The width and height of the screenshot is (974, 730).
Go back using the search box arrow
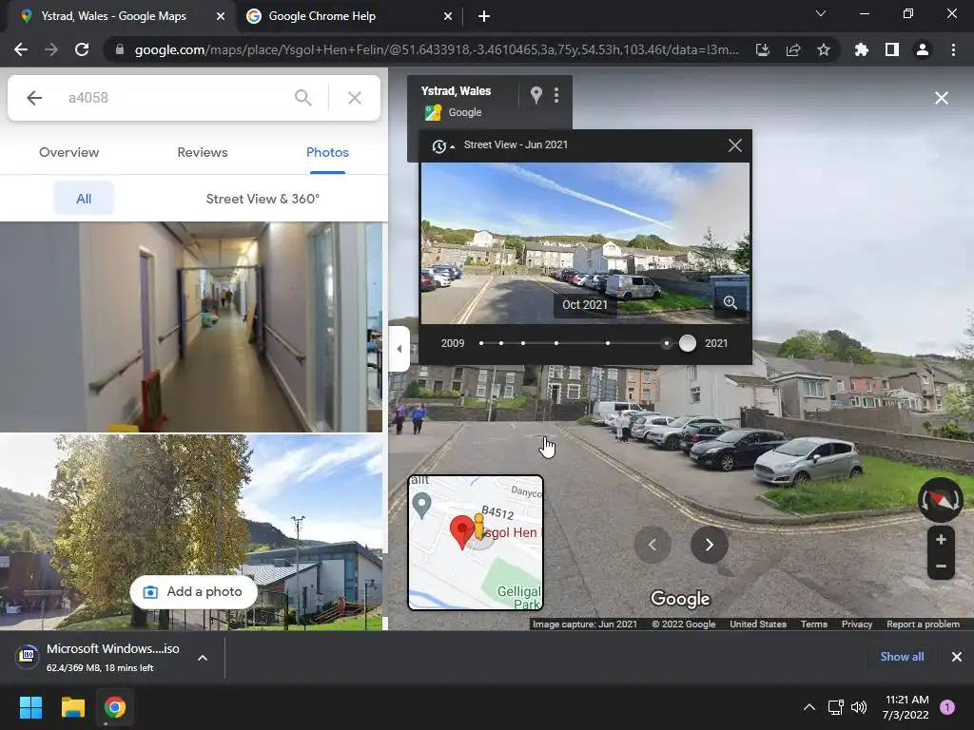34,98
